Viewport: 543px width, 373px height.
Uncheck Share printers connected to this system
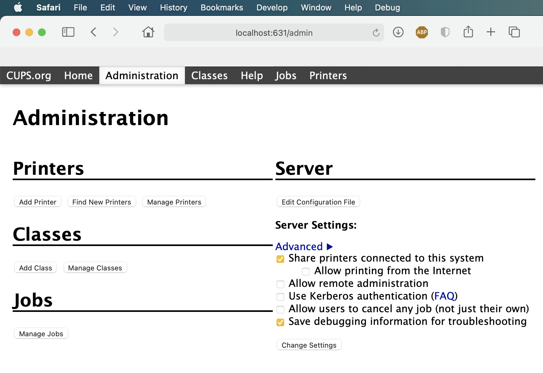tap(280, 259)
